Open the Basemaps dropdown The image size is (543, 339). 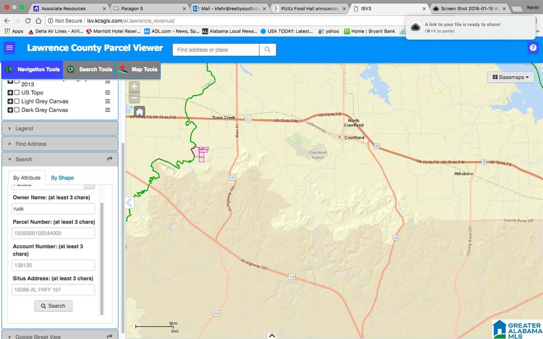[x=511, y=77]
